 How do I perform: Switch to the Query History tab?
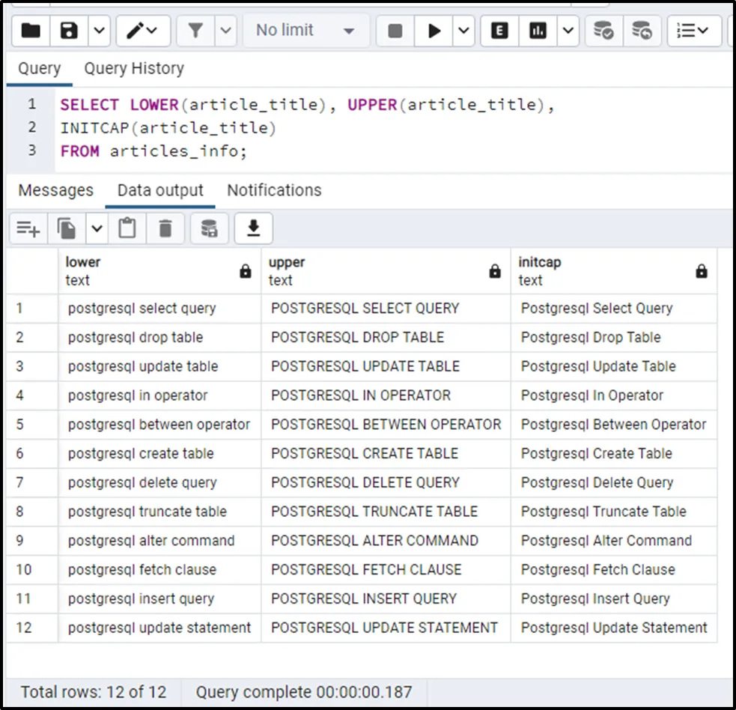point(133,69)
